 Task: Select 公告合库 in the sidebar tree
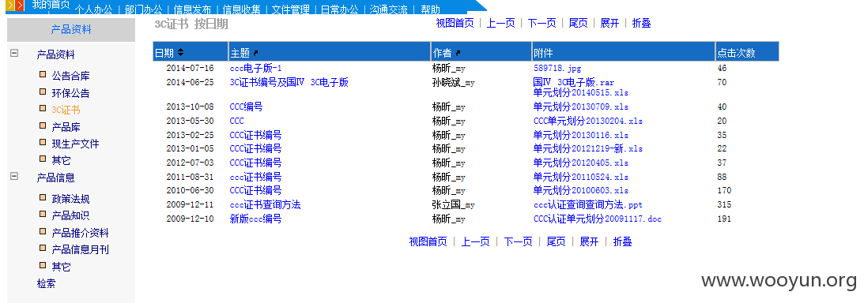70,76
